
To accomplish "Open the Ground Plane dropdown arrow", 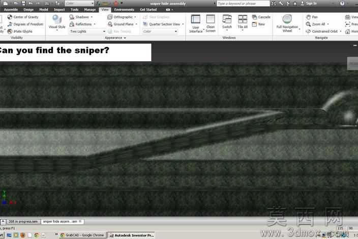I will pyautogui.click(x=136, y=24).
